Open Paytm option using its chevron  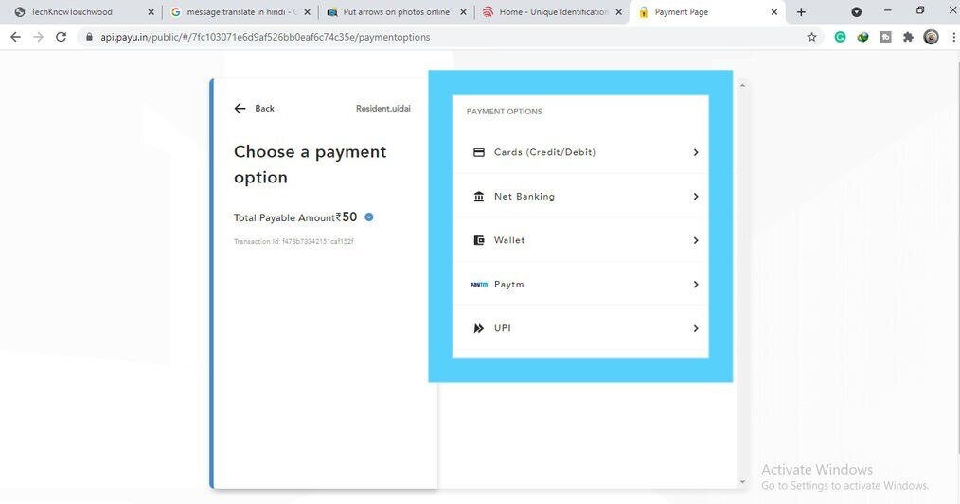696,285
